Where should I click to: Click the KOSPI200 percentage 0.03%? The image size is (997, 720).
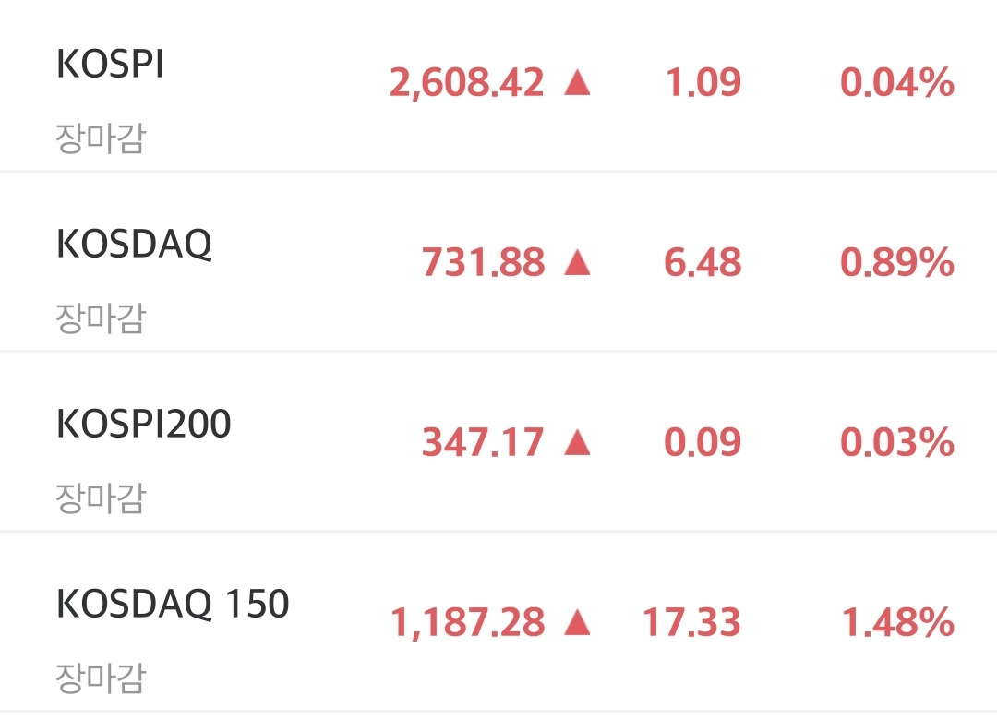click(897, 442)
